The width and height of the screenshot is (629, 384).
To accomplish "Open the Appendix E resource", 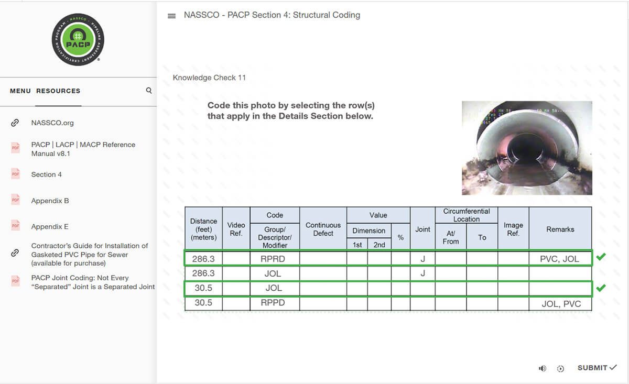I will pyautogui.click(x=50, y=226).
